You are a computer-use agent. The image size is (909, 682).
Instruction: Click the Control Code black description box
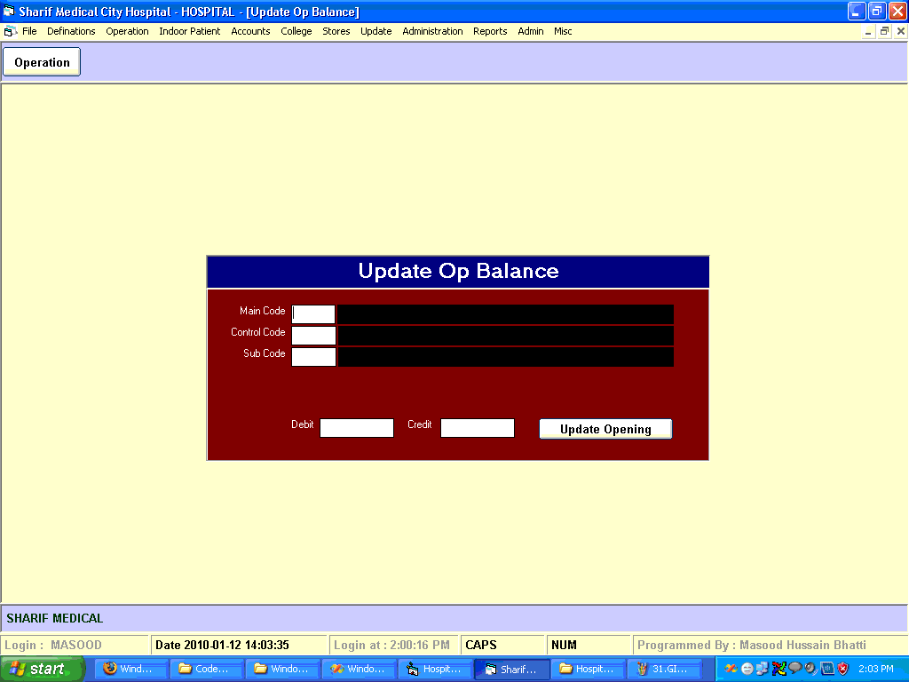click(505, 335)
